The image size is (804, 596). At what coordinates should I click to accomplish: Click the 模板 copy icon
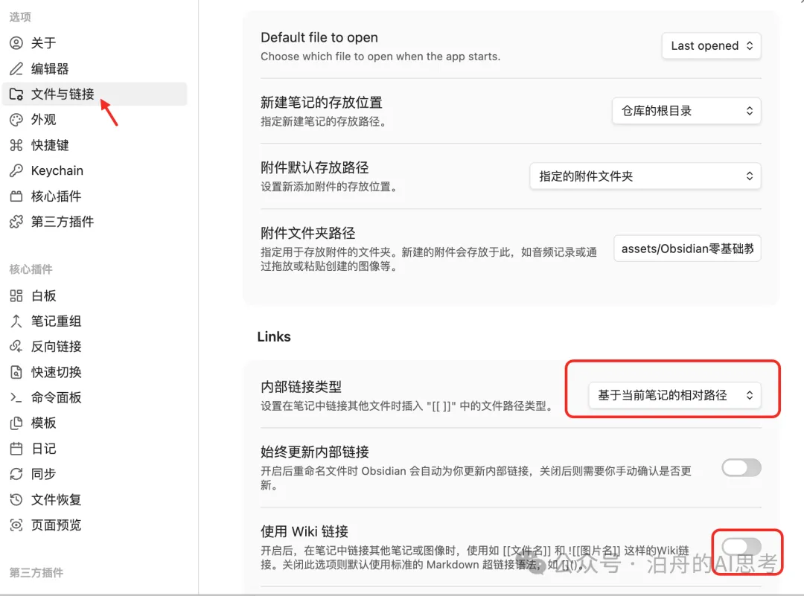[16, 423]
